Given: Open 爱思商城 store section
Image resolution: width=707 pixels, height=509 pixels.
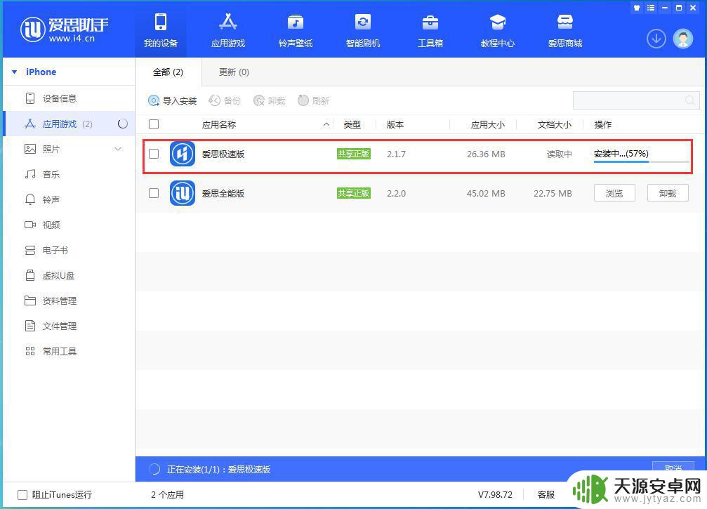Looking at the screenshot, I should [x=564, y=29].
